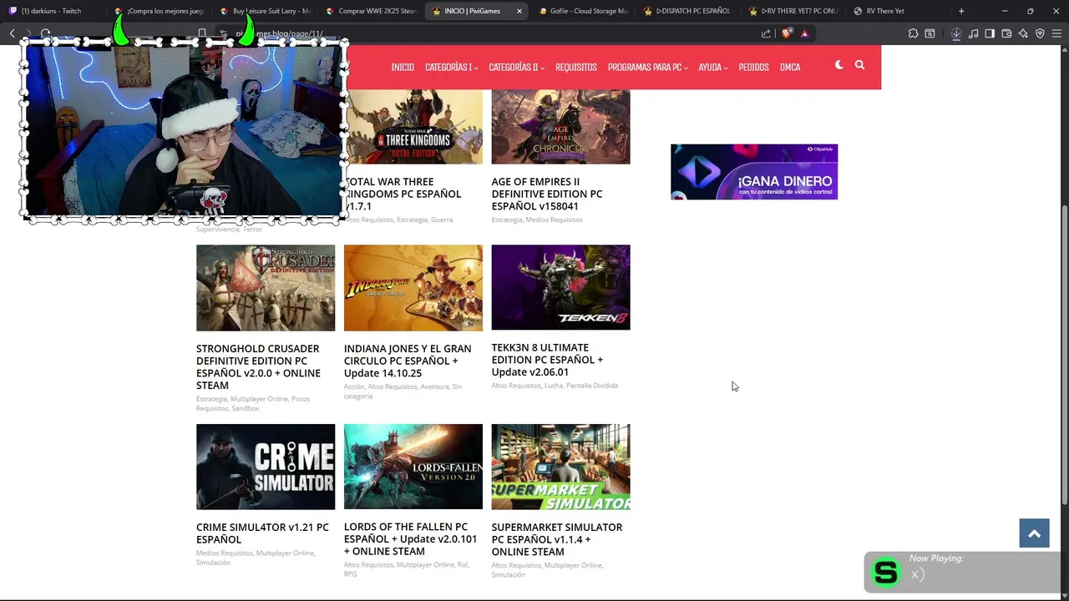Viewport: 1069px width, 601px height.
Task: Toggle the browser sidebar panel icon
Action: coord(990,33)
